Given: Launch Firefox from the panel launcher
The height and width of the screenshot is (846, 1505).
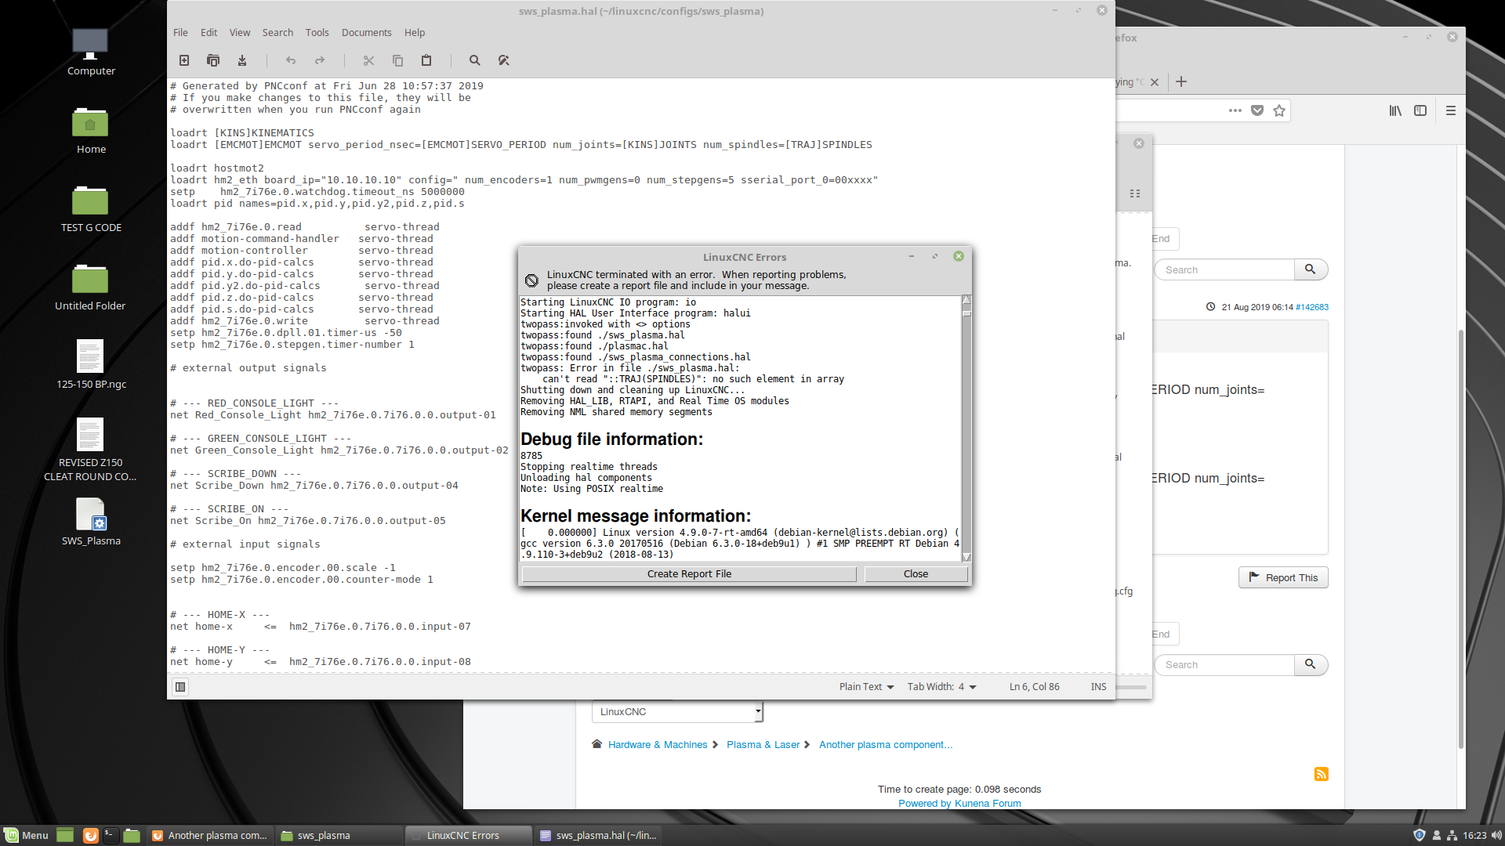Looking at the screenshot, I should pos(90,835).
